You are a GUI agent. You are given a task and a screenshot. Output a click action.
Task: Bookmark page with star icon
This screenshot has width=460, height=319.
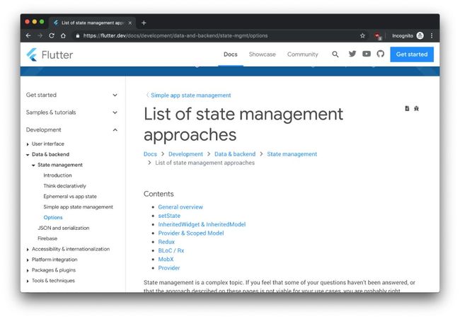click(362, 36)
